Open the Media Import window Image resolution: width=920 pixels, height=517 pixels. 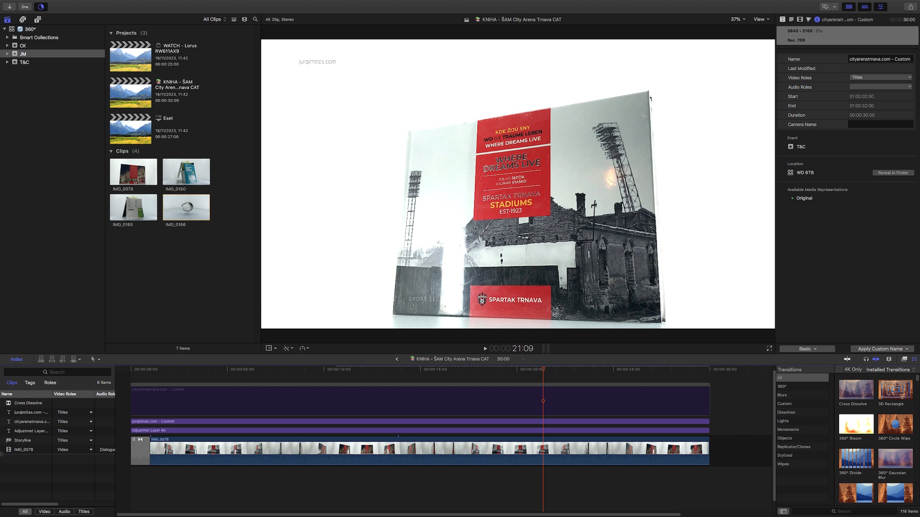point(10,6)
